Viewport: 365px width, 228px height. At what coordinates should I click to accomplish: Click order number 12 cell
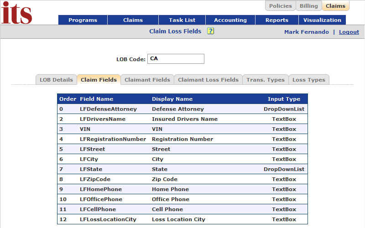(x=63, y=219)
